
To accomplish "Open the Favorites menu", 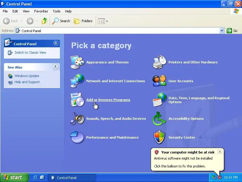I will (41, 11).
